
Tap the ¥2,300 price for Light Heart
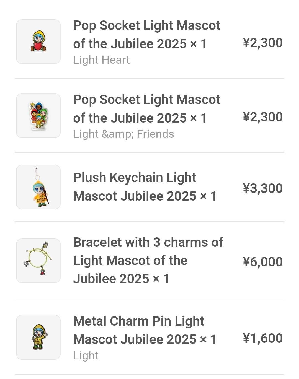(262, 43)
